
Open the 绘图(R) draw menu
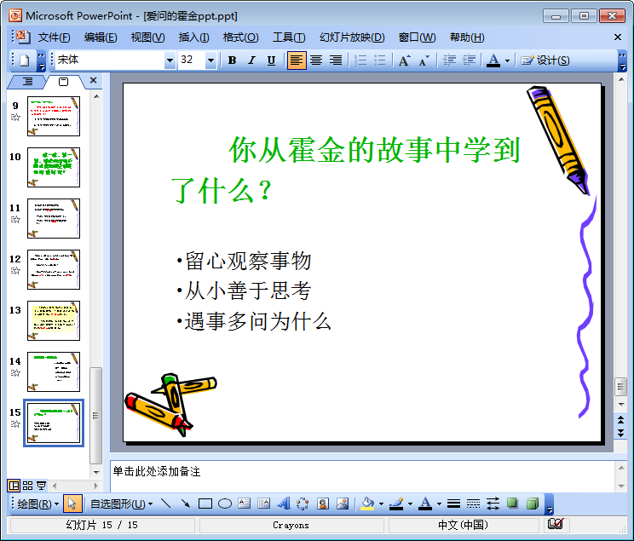click(38, 504)
